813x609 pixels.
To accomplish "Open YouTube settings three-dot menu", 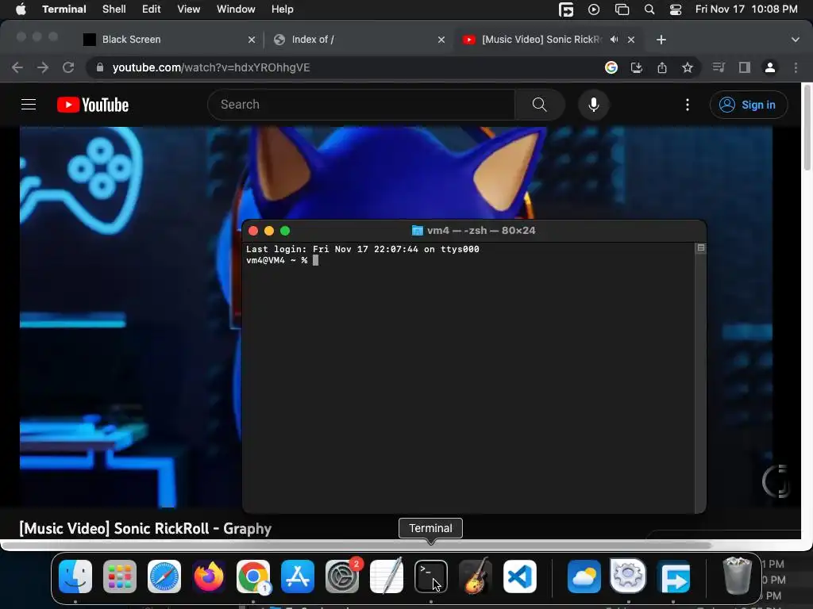I will click(x=688, y=105).
